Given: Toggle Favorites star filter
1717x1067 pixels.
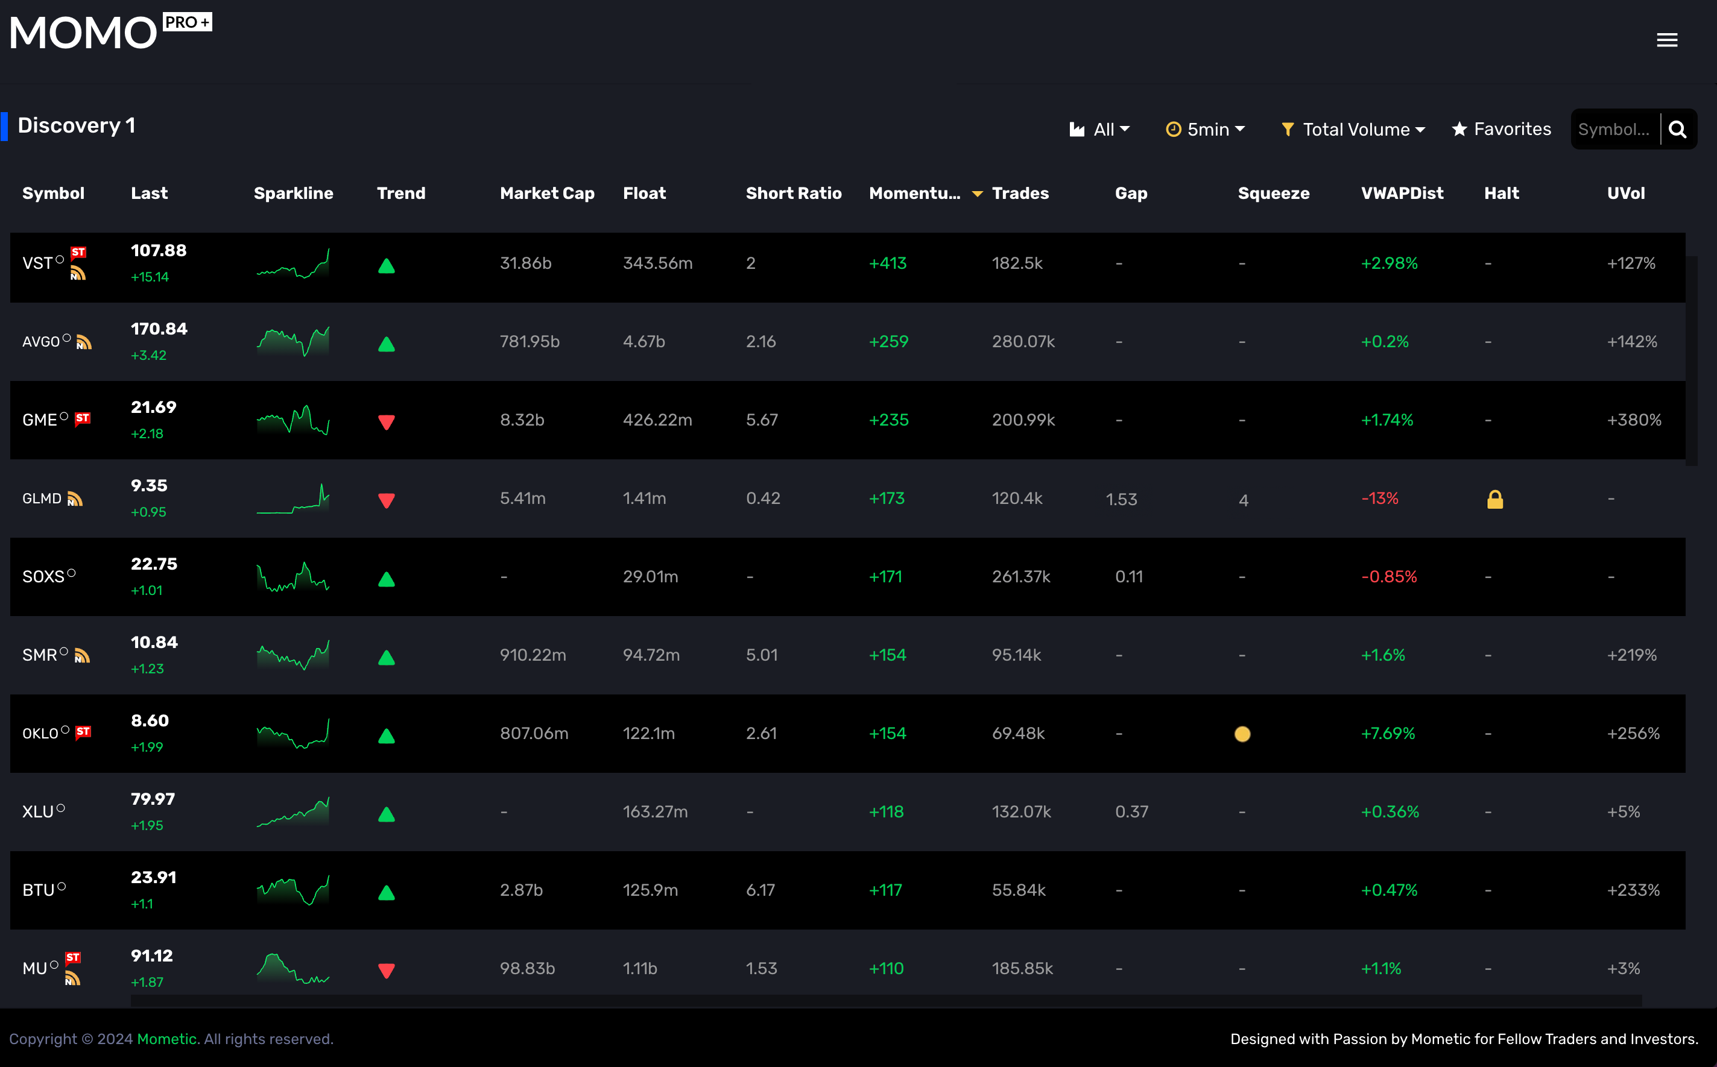Looking at the screenshot, I should [x=1501, y=130].
